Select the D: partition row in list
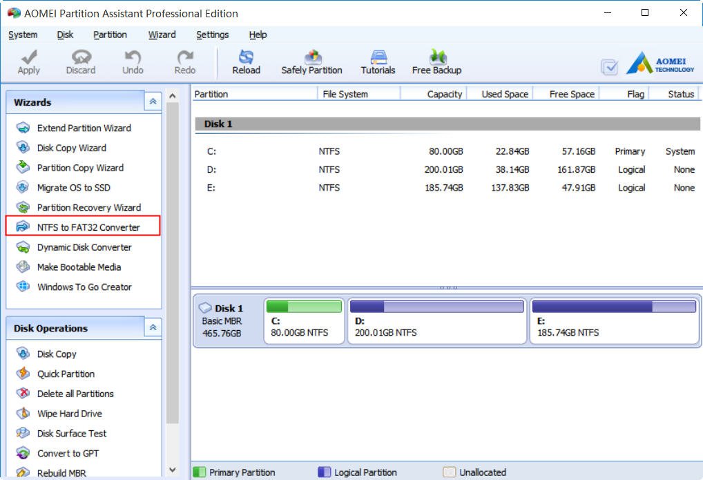The image size is (703, 480). [447, 170]
